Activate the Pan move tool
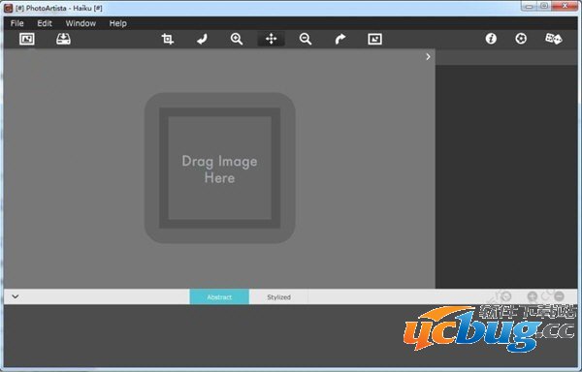This screenshot has width=582, height=372. click(271, 39)
